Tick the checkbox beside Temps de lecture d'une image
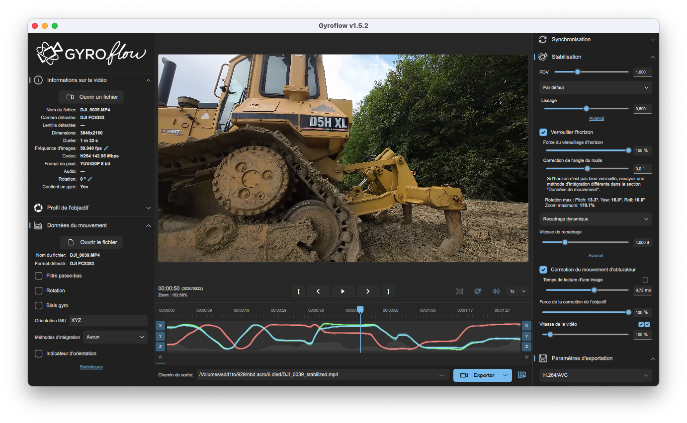 pos(645,280)
